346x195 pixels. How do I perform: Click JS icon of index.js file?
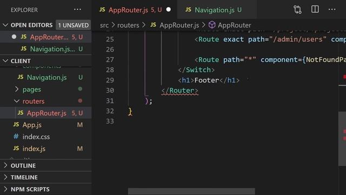(x=16, y=148)
